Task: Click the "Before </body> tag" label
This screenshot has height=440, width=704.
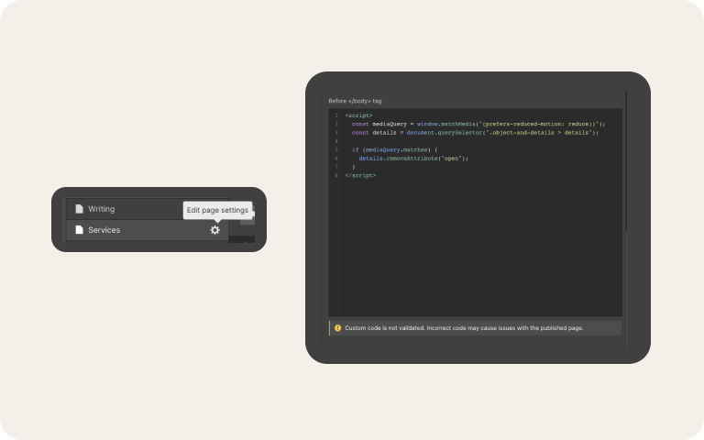Action: tap(355, 101)
